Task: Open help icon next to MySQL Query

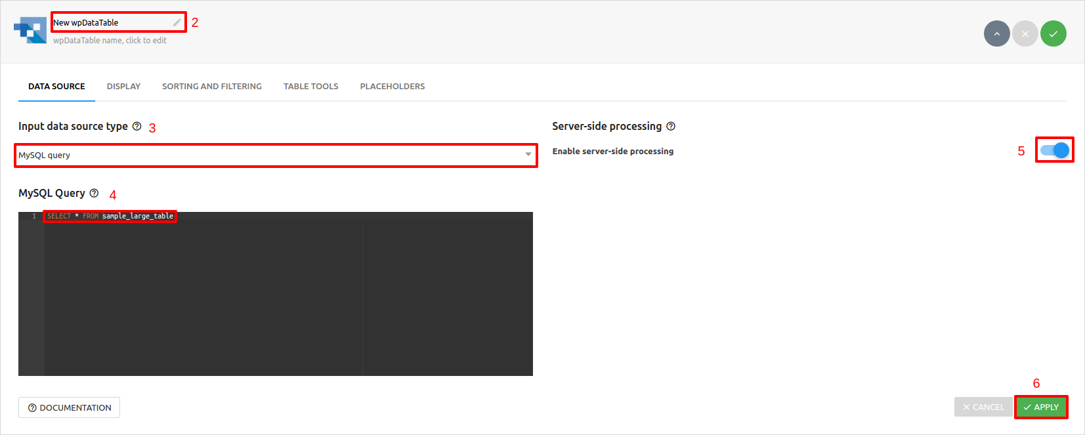Action: (94, 193)
